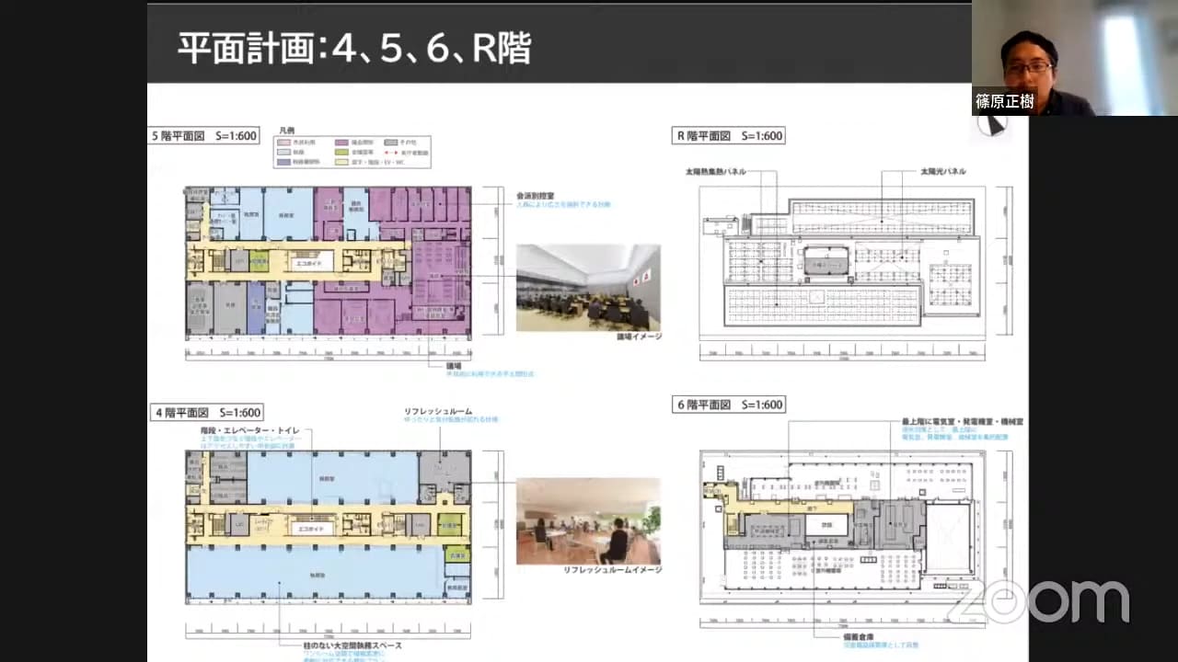Click the 4階平面図 S=1:600 label
The height and width of the screenshot is (662, 1178).
207,412
